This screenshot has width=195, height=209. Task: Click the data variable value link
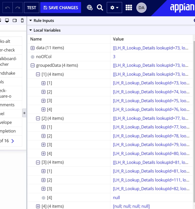(x=151, y=48)
